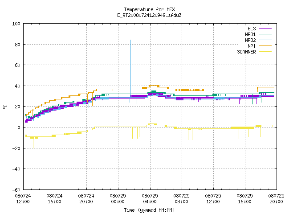285x214 pixels.
Task: Click the 100 y-axis tick label
Action: 16,24
